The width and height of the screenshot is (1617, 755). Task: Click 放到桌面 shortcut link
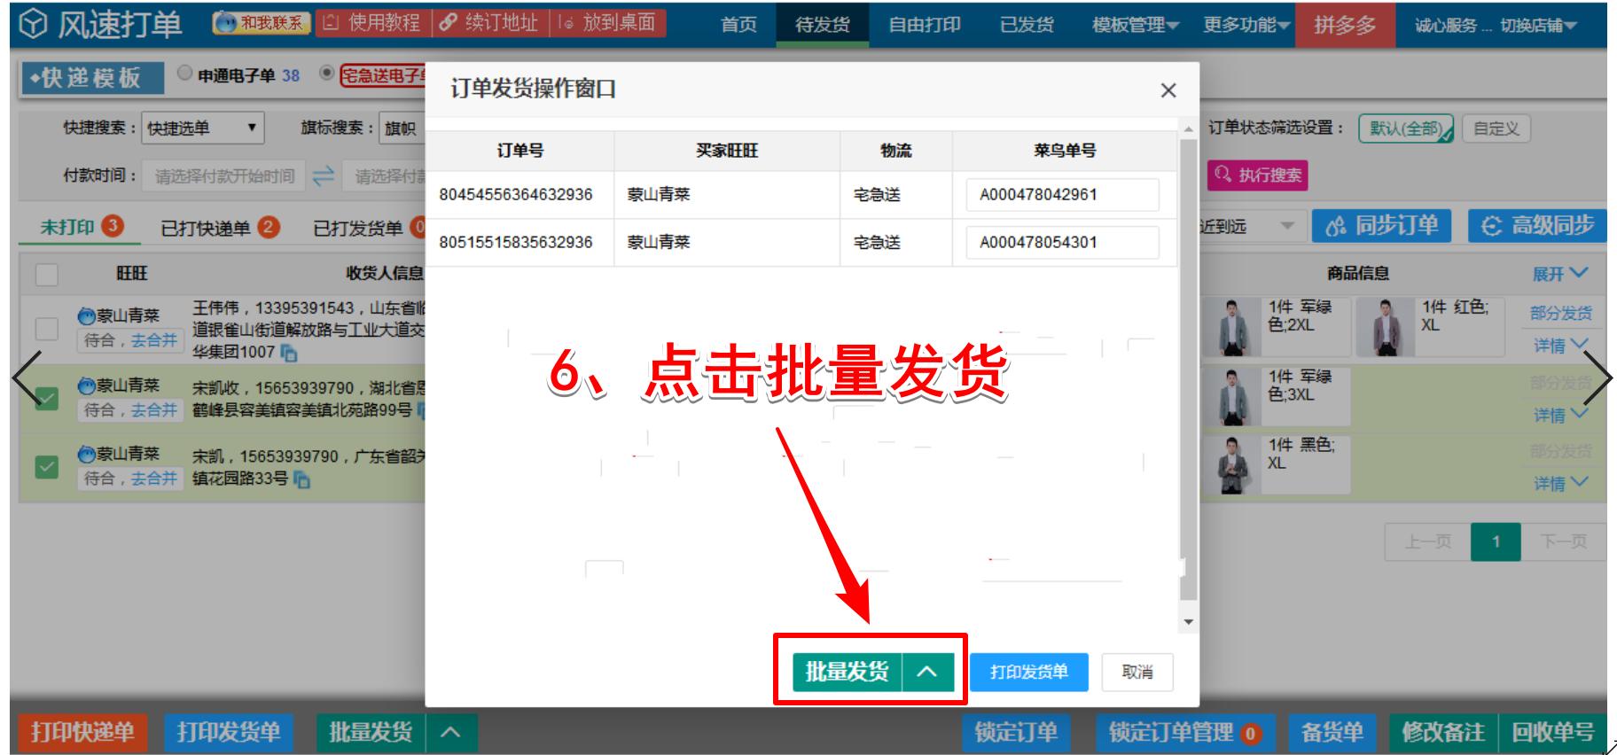coord(607,22)
